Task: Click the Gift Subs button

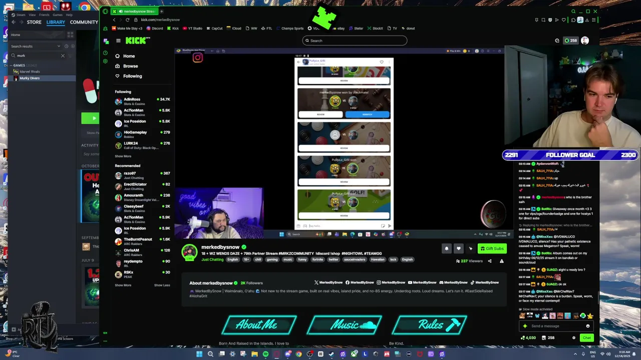Action: pyautogui.click(x=492, y=248)
